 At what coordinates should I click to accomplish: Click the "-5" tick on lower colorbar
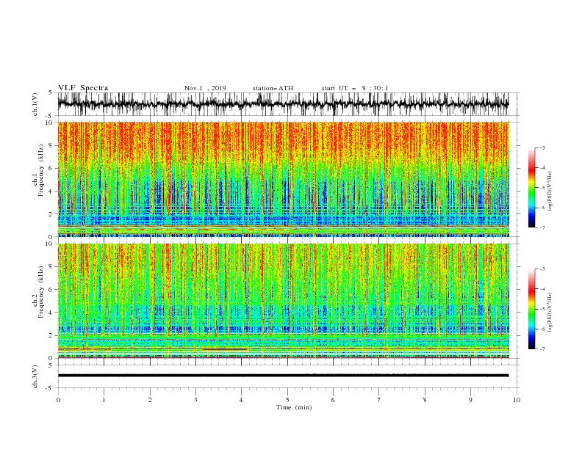click(x=542, y=309)
